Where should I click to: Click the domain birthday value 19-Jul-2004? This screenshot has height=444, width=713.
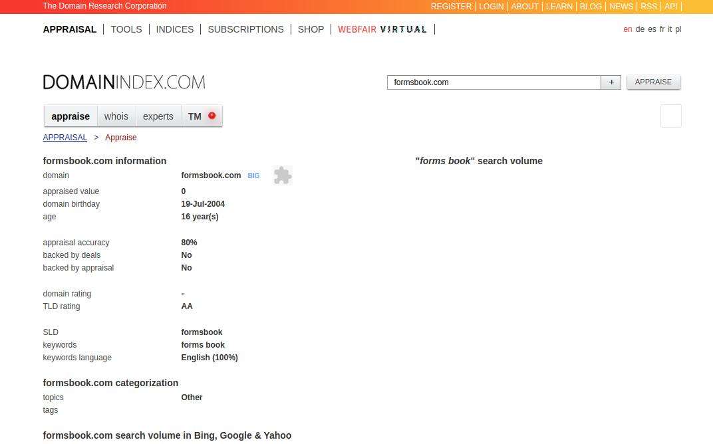203,204
